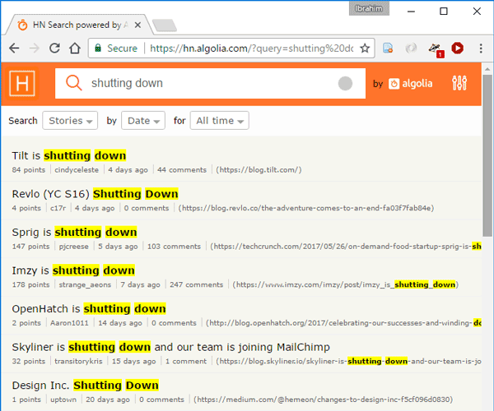494x411 pixels.
Task: Go back with browser back arrow
Action: pyautogui.click(x=14, y=48)
